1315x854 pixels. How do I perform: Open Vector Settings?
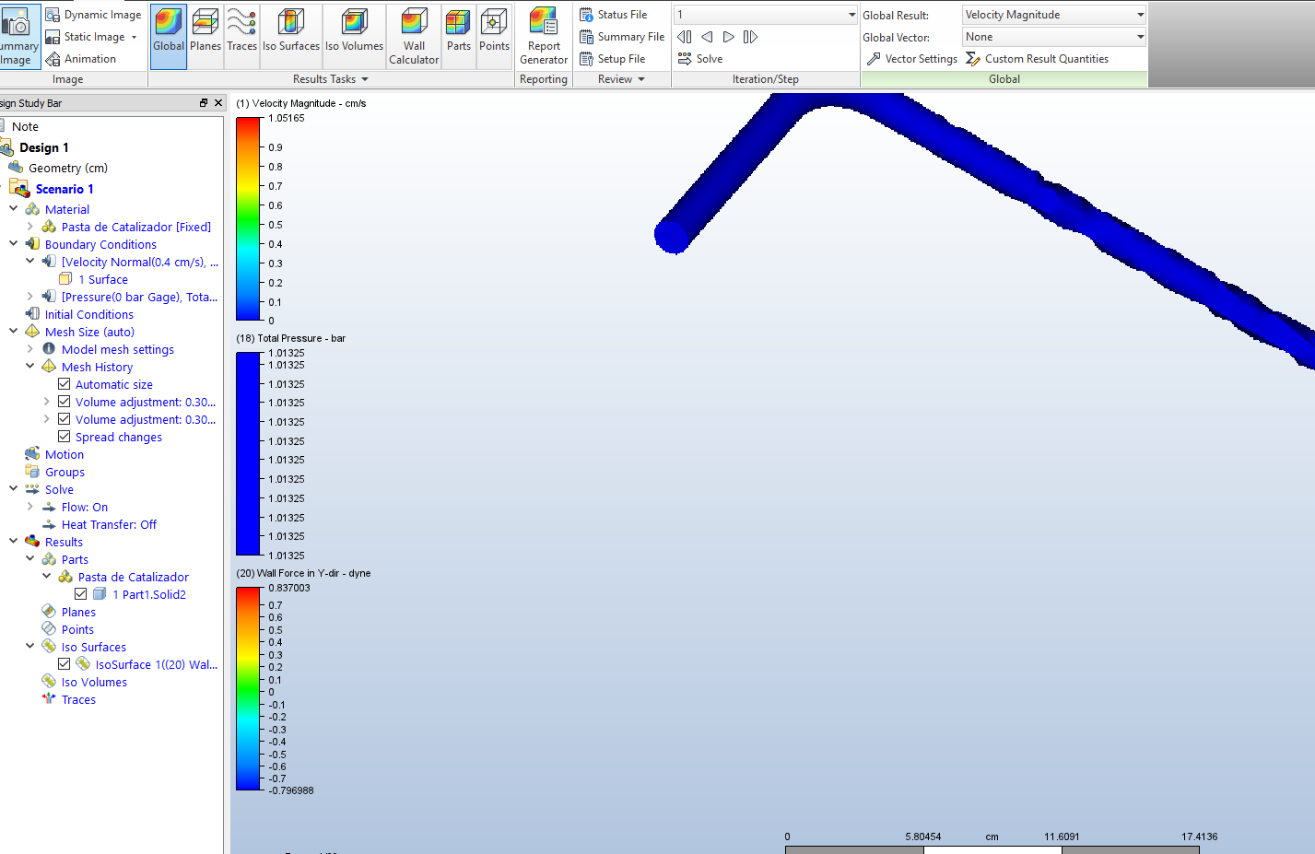(x=912, y=59)
